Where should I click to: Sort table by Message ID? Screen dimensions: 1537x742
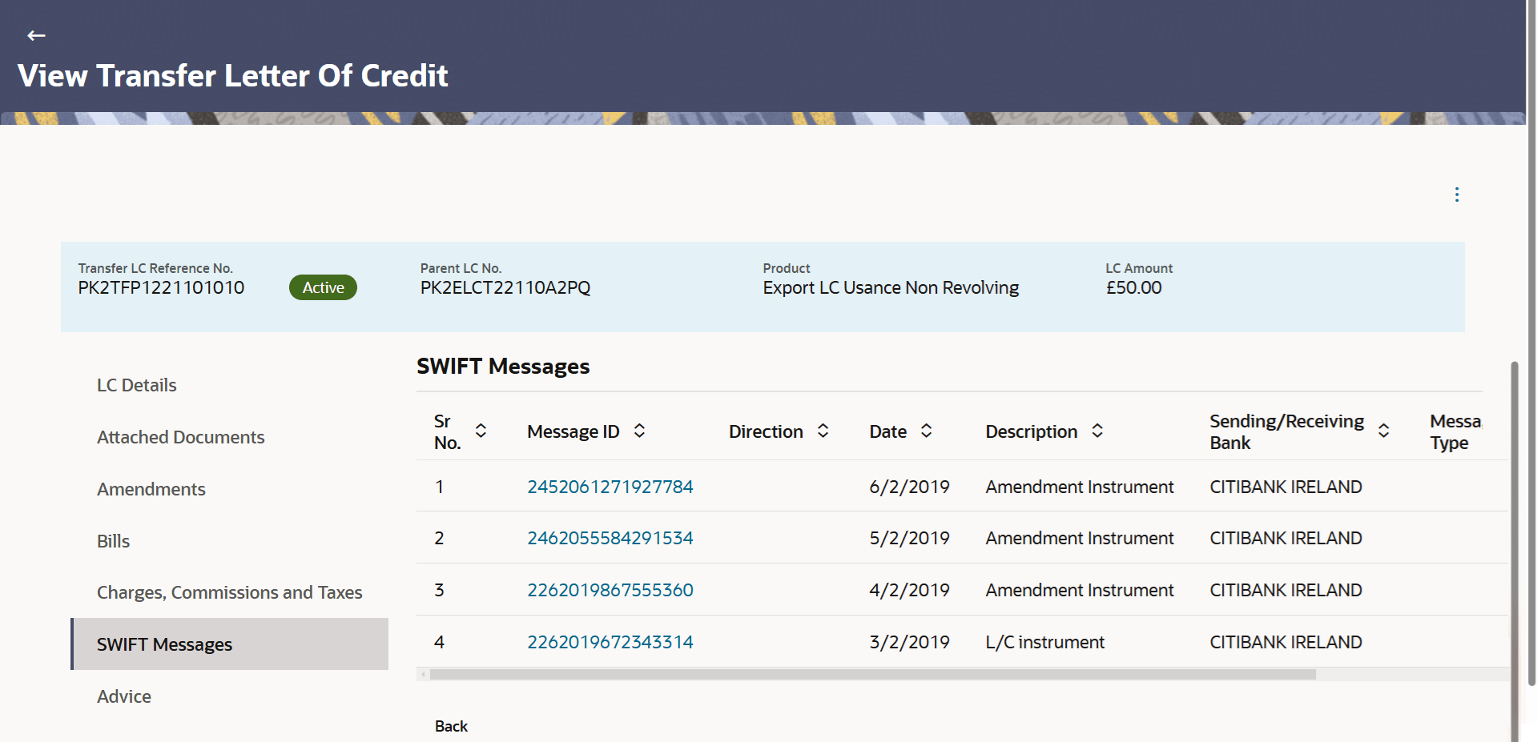[639, 431]
